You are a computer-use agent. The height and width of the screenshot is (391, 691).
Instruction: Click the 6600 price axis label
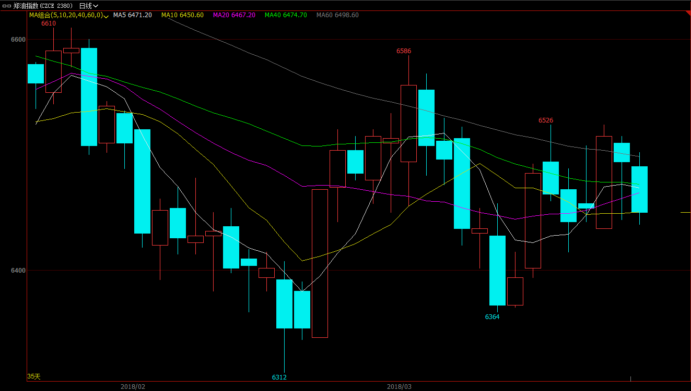[x=18, y=40]
